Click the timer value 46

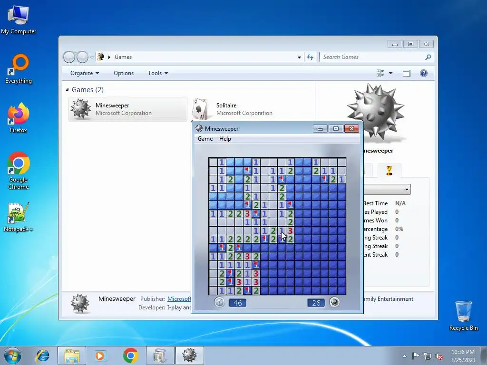click(238, 303)
